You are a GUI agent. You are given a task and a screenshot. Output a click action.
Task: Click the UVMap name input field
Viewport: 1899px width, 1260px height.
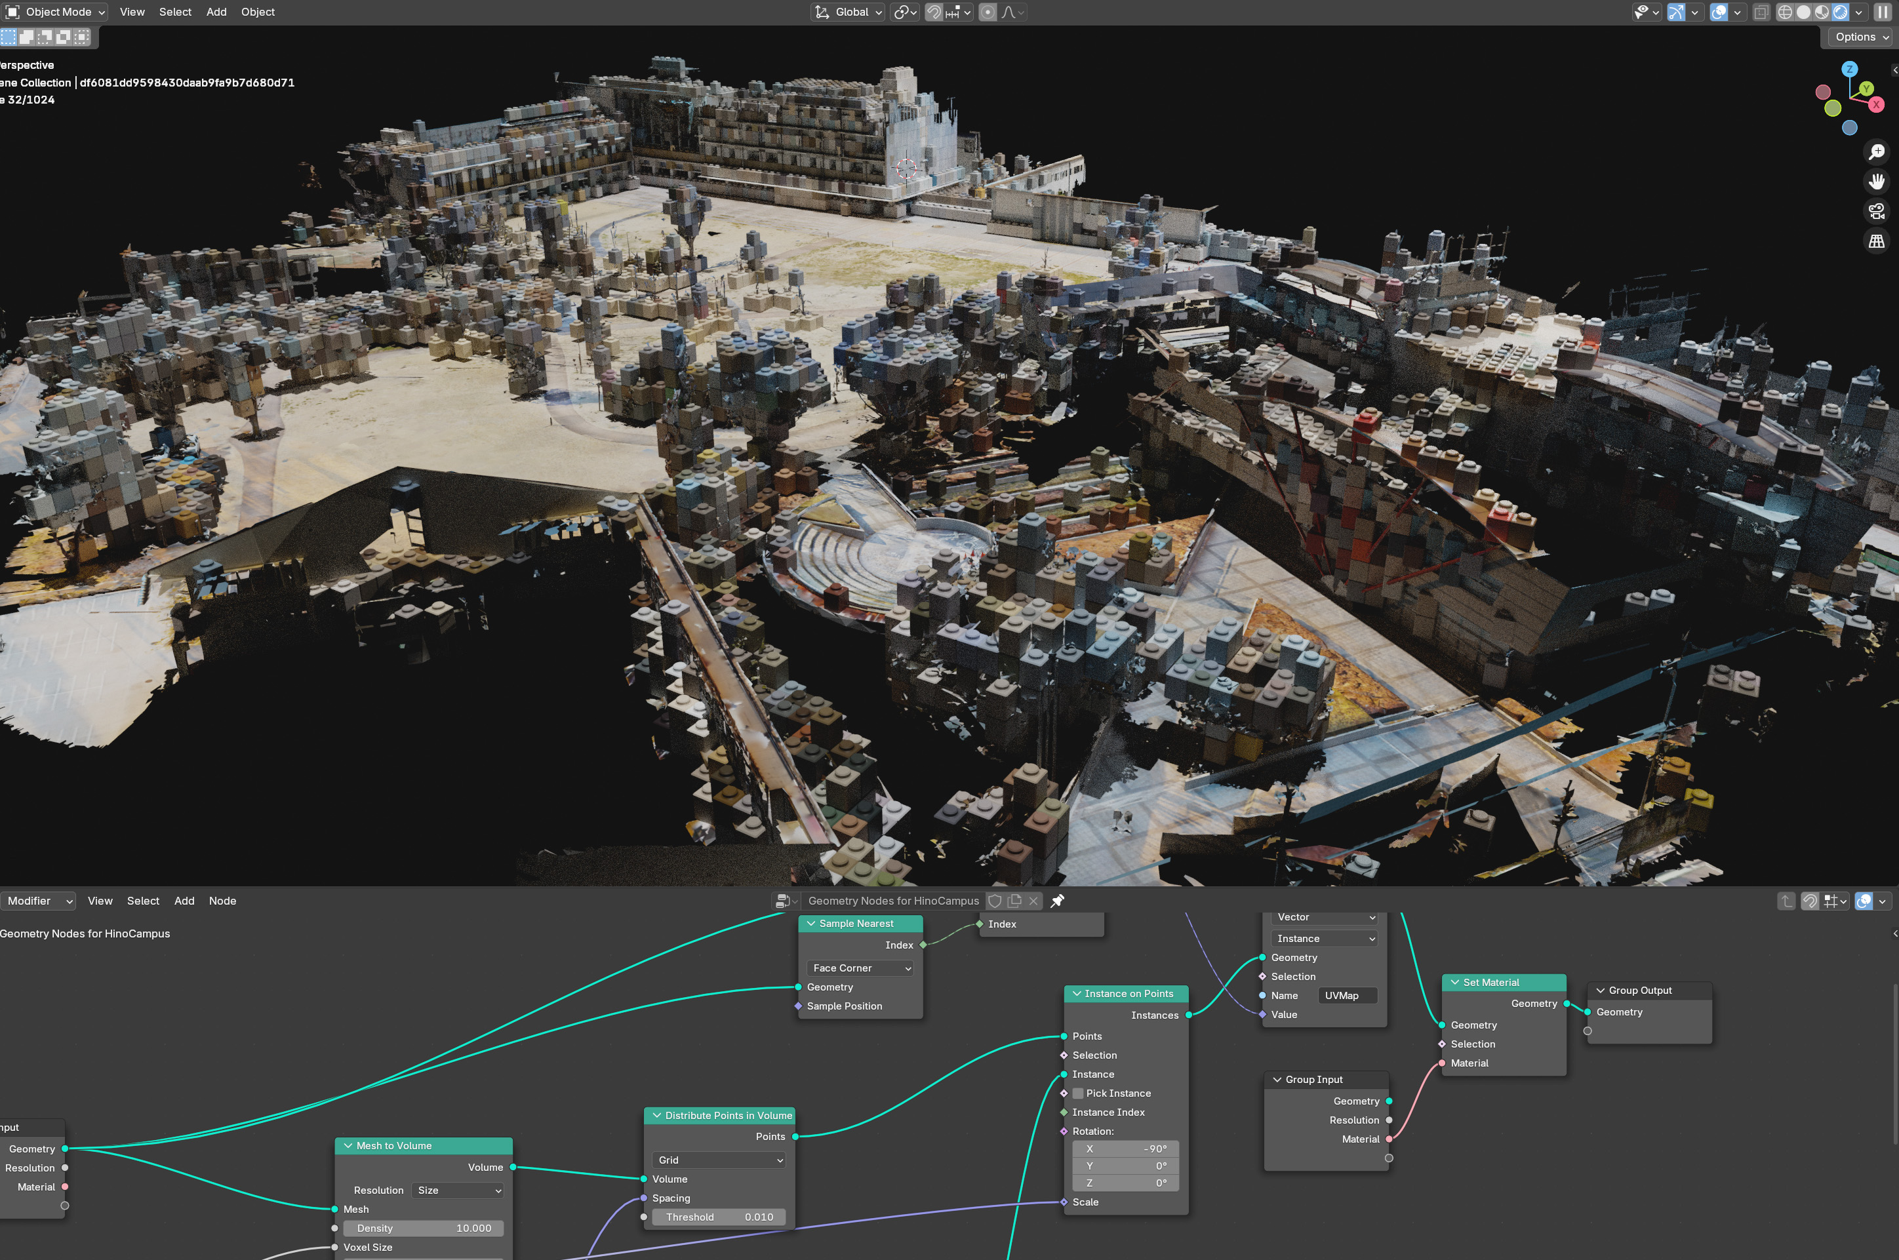point(1347,996)
